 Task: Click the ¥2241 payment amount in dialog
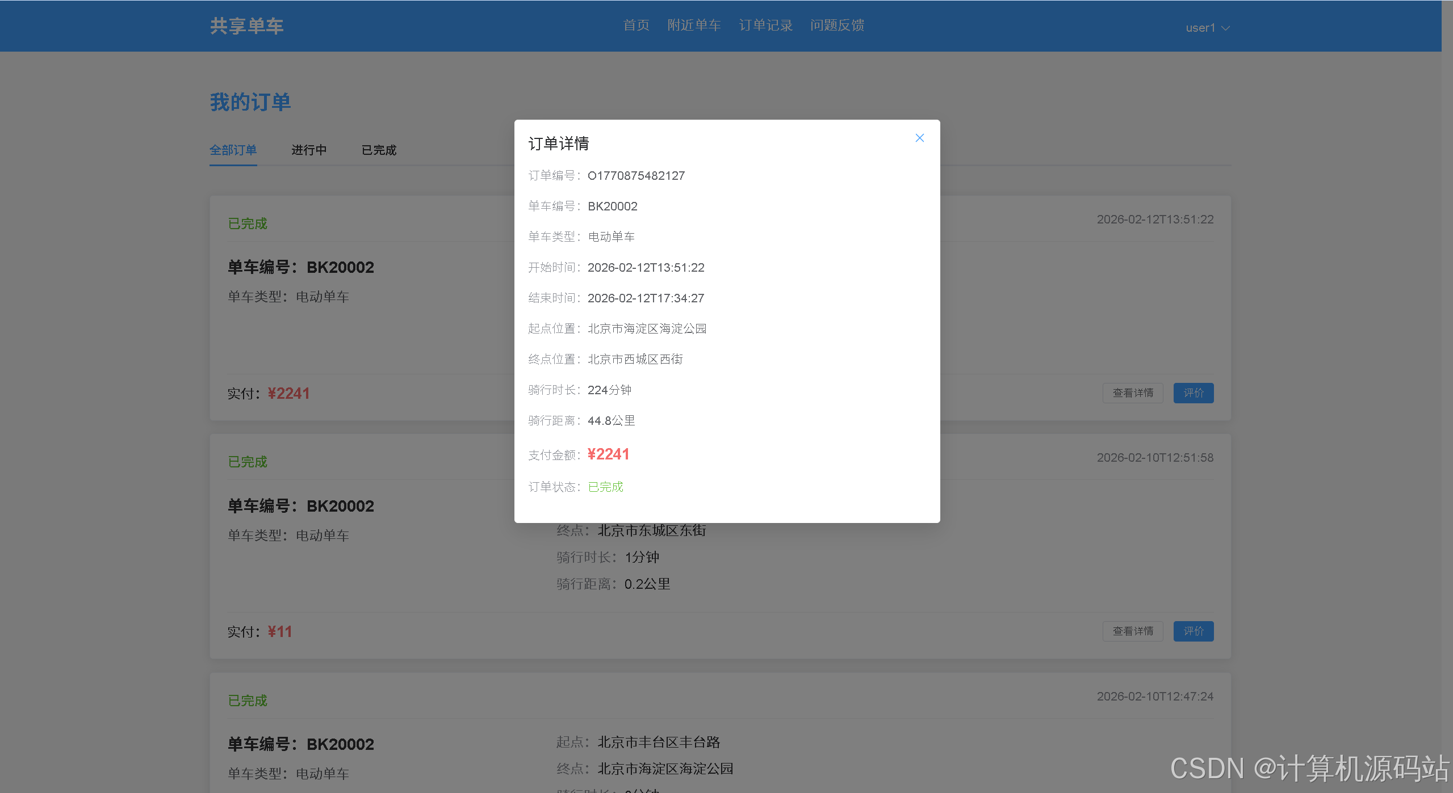608,454
